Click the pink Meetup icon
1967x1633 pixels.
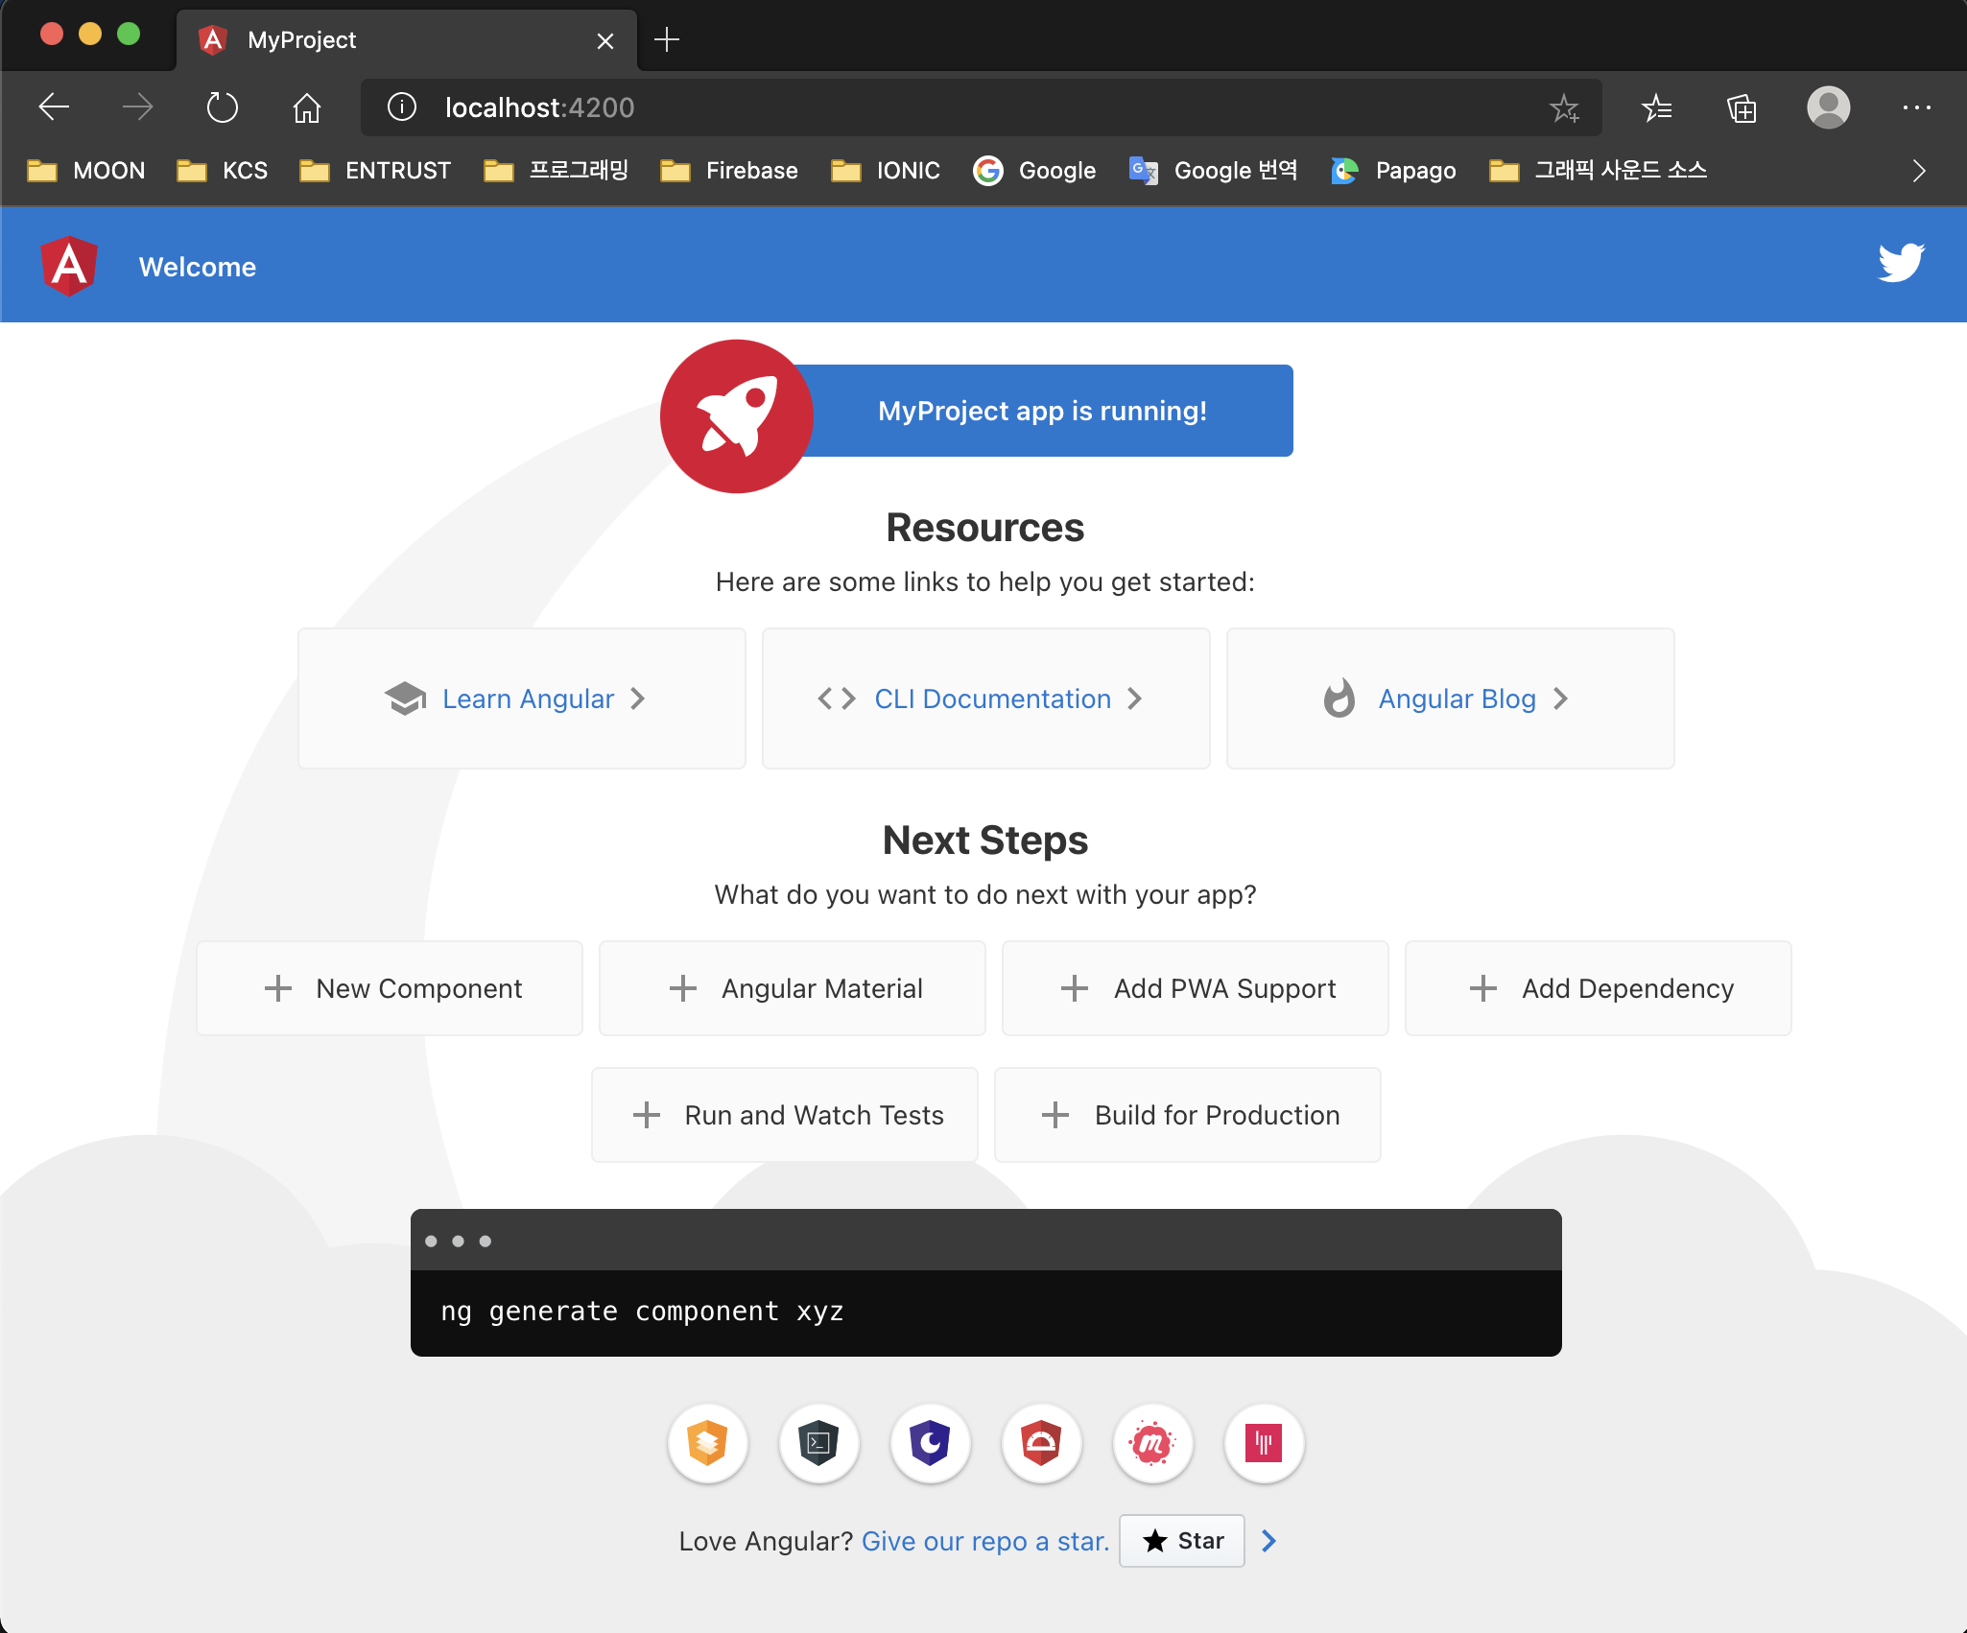(1153, 1443)
